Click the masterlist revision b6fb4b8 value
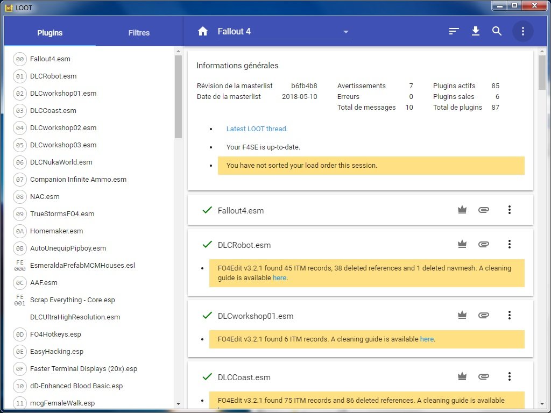The width and height of the screenshot is (551, 413). [304, 86]
